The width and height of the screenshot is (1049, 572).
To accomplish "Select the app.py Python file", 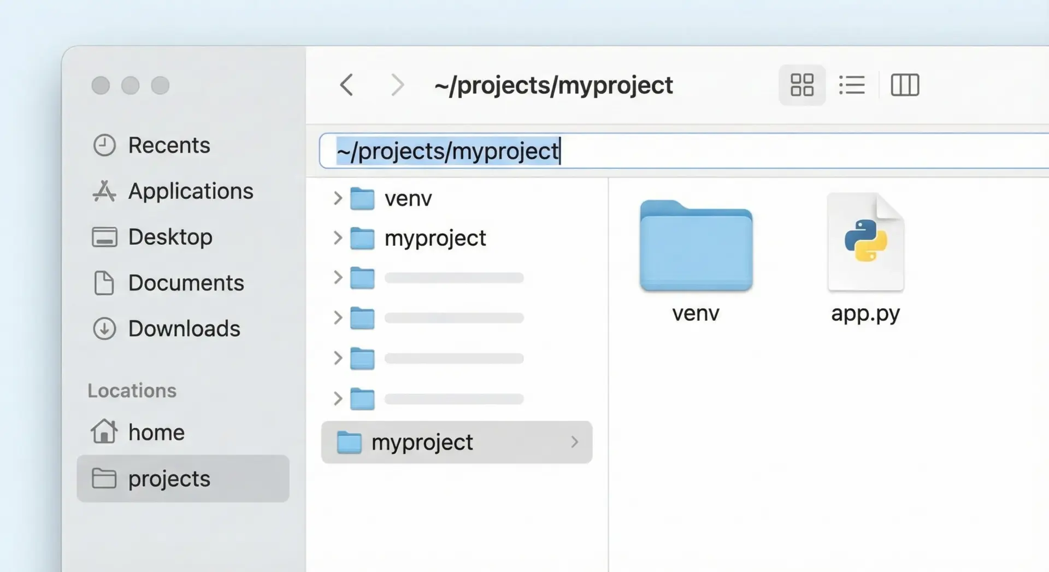I will (x=865, y=243).
